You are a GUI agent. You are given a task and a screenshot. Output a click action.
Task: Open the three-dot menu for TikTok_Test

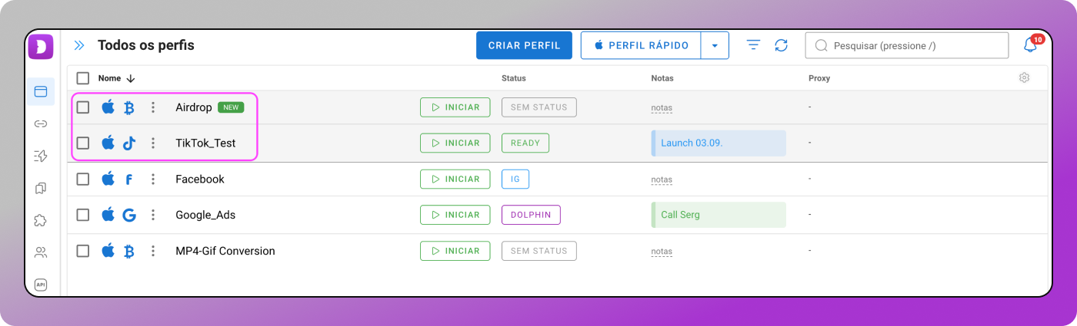tap(153, 143)
